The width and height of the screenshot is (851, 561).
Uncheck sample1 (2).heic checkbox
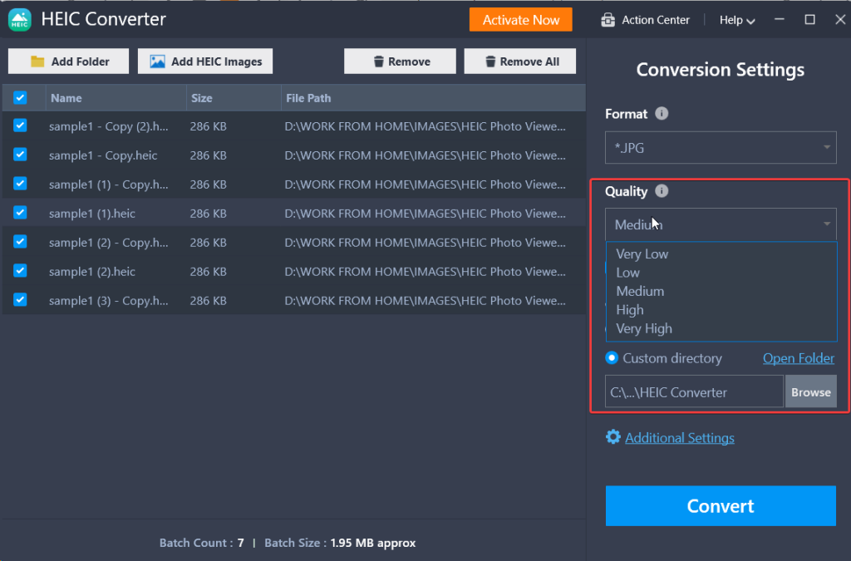[20, 270]
